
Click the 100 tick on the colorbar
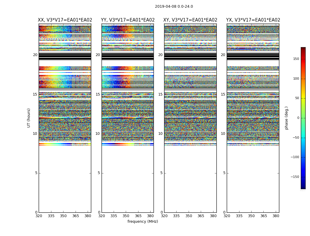pos(296,78)
